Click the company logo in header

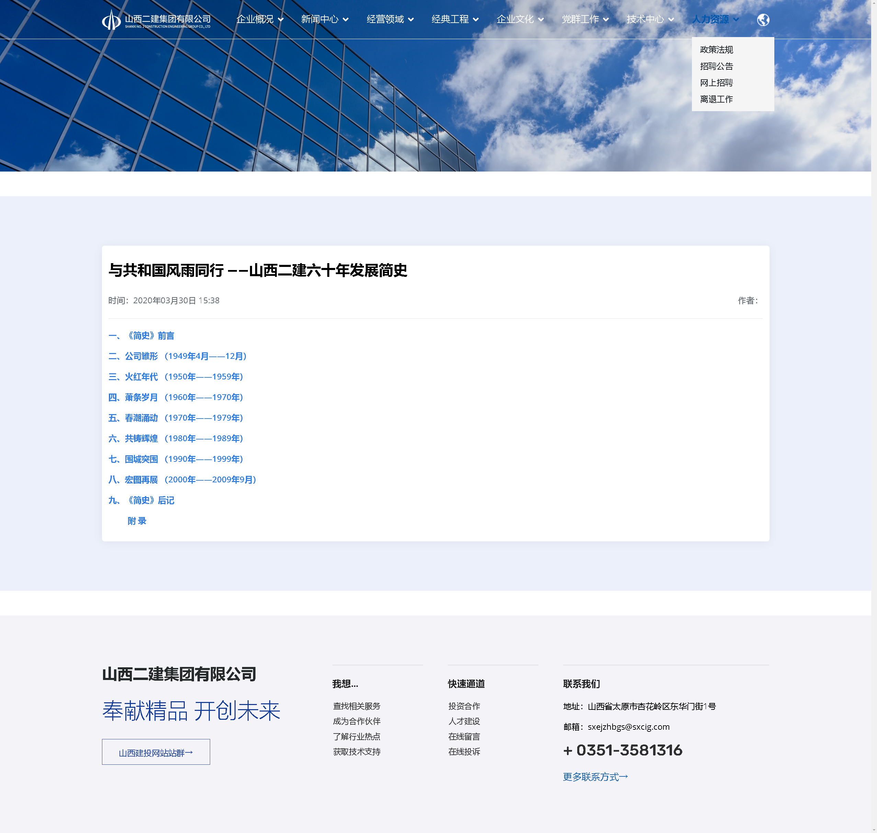coord(156,20)
